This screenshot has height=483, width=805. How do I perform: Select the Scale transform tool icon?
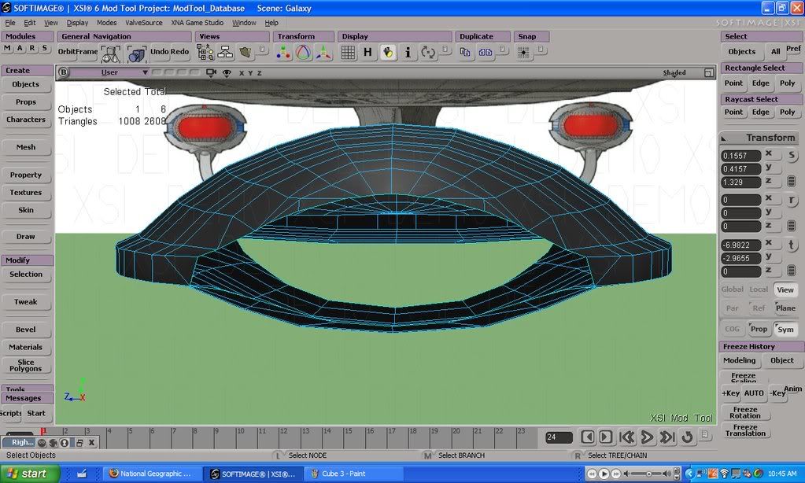coord(283,53)
